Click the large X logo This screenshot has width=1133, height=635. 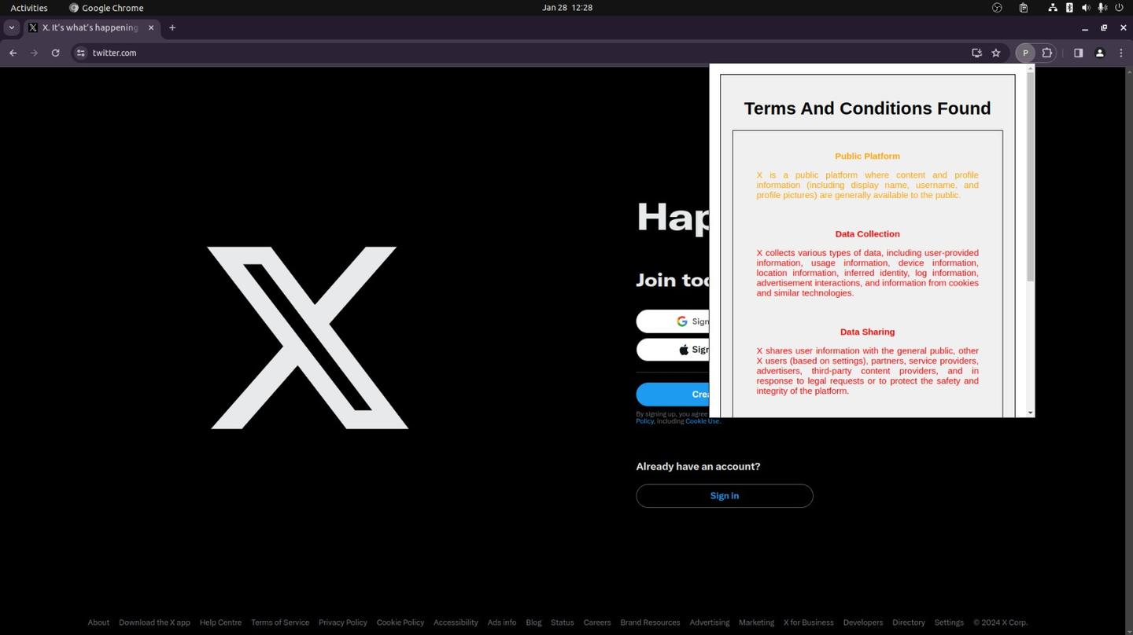point(308,338)
